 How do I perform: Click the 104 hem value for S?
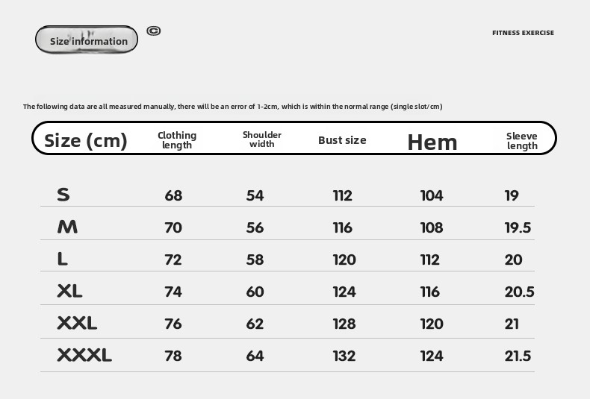[x=432, y=195]
